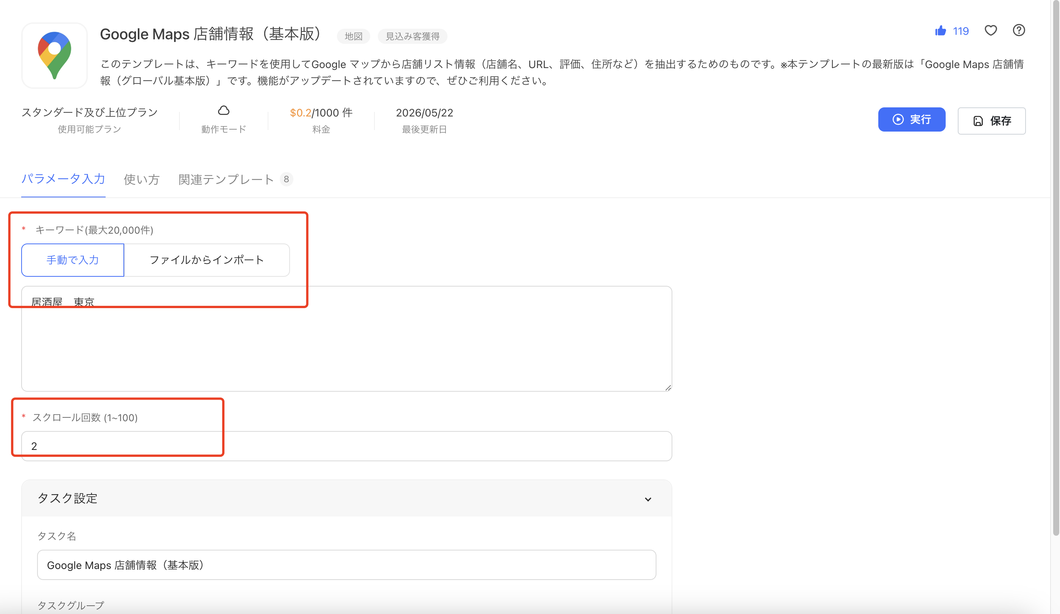The width and height of the screenshot is (1060, 614).
Task: Click the スクロール回数 input field
Action: [x=347, y=446]
